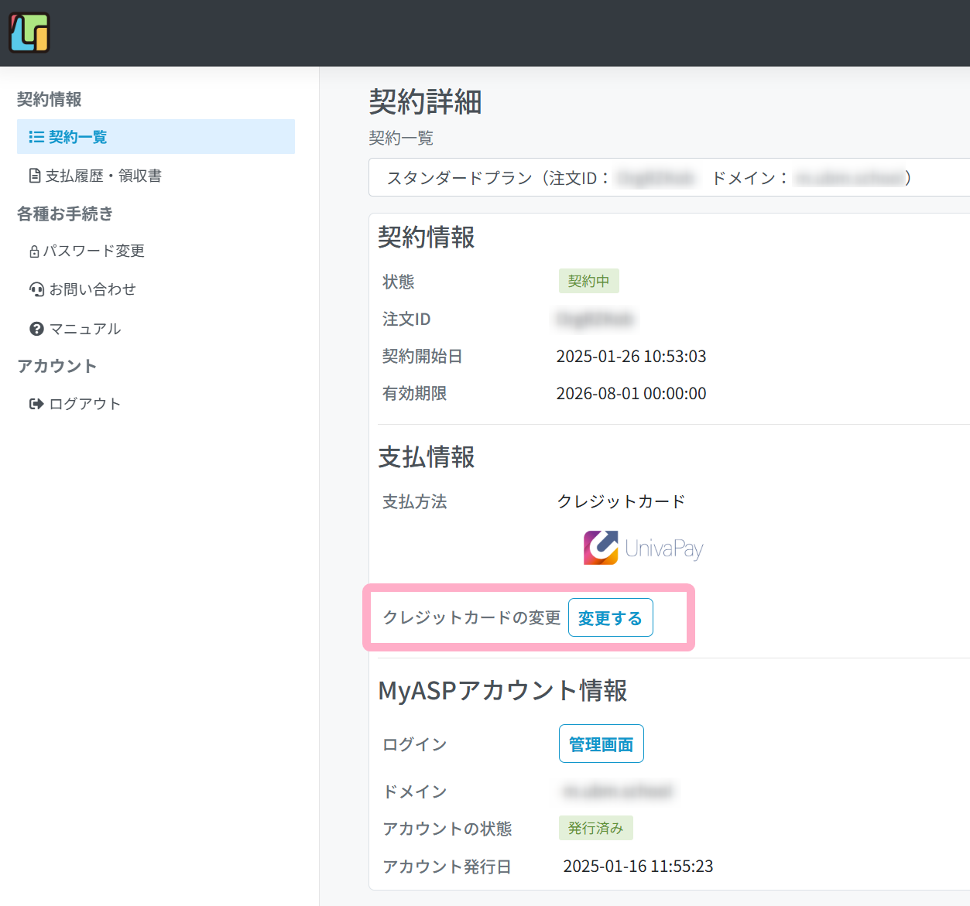The image size is (970, 906).
Task: Click the logout arrow icon beside ログアウト
Action: pos(36,404)
